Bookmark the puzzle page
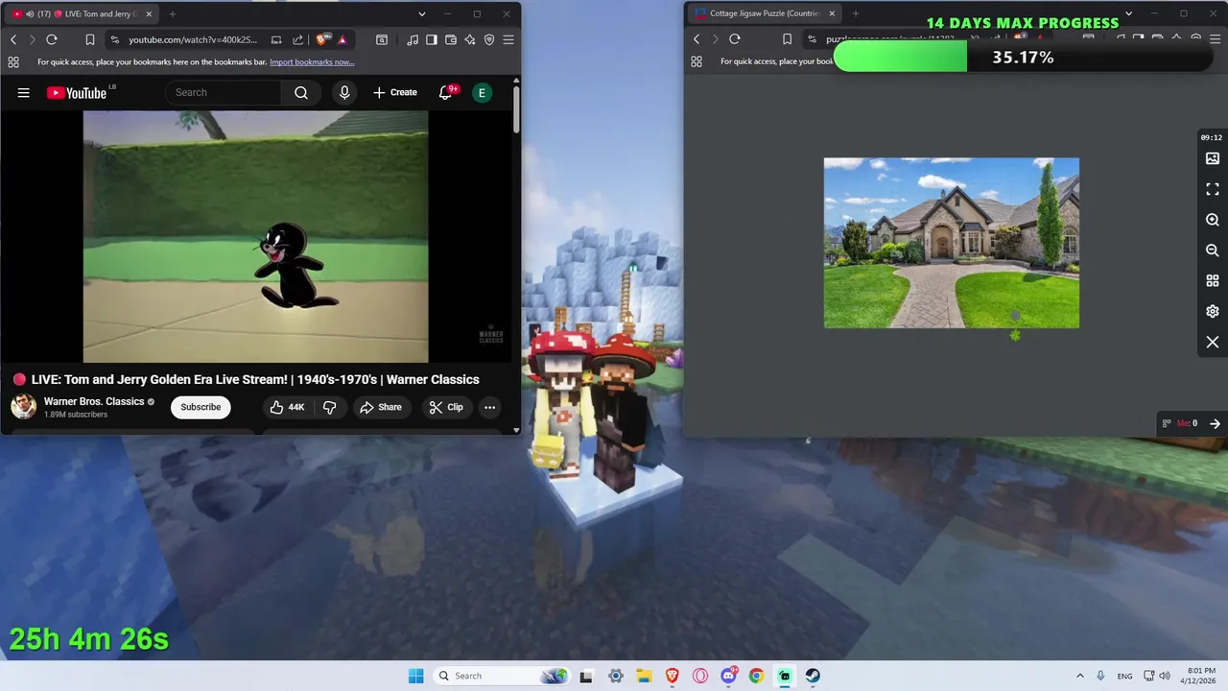The height and width of the screenshot is (691, 1228). pyautogui.click(x=787, y=38)
